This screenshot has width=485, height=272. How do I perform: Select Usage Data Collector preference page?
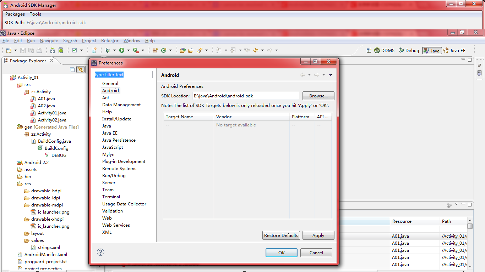pyautogui.click(x=124, y=204)
